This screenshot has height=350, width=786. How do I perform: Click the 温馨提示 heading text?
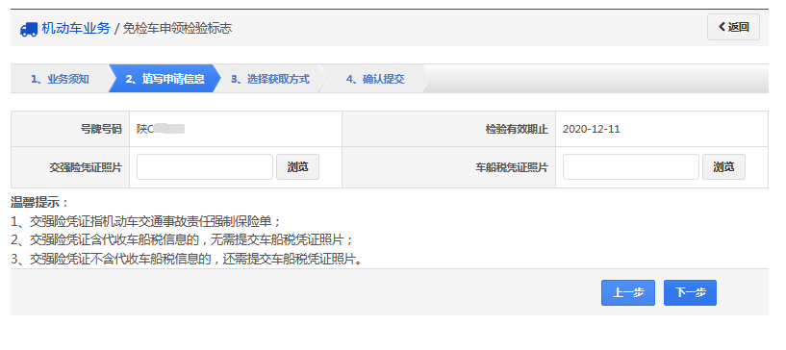(39, 203)
